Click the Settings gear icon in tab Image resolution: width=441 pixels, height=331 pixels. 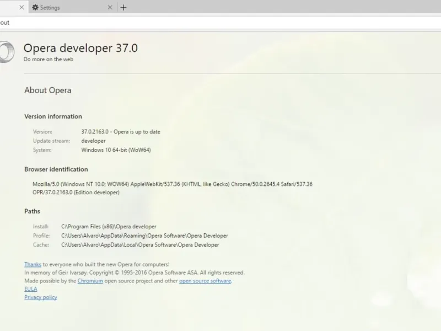(x=35, y=8)
